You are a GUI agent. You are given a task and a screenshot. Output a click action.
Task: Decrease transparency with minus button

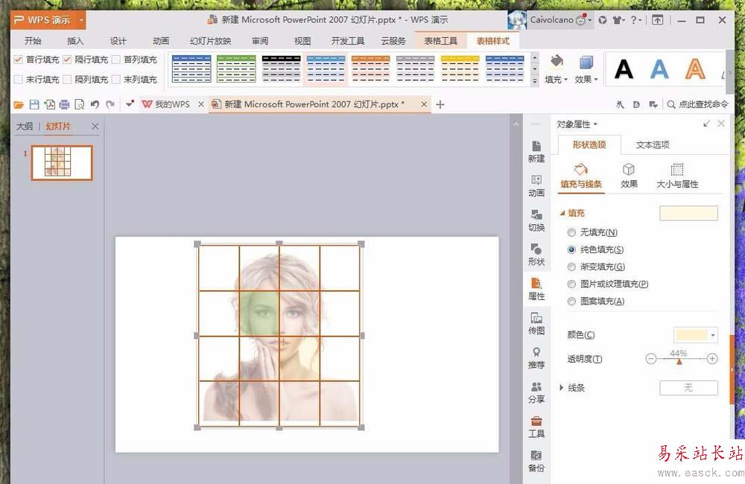[651, 359]
